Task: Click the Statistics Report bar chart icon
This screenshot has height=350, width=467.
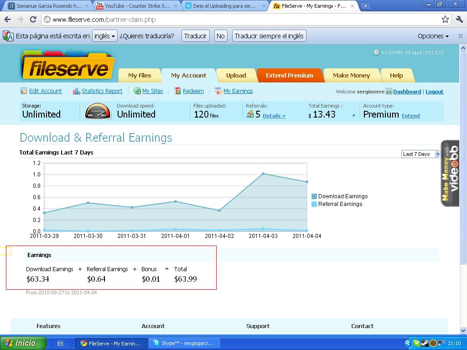Action: point(77,91)
